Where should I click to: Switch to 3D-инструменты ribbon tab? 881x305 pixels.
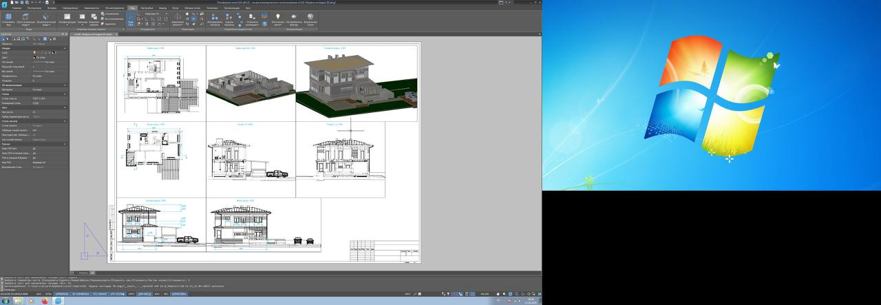coord(114,8)
